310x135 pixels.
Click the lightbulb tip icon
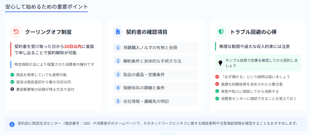point(220,63)
